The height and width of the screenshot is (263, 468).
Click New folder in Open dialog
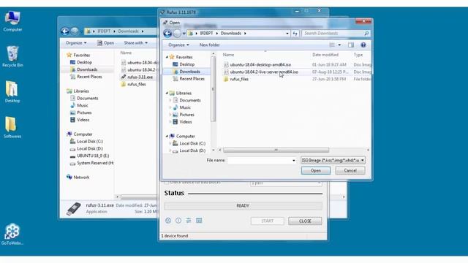point(210,45)
